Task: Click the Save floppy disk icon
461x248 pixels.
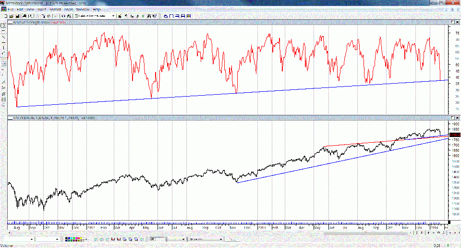Action: coord(17,16)
